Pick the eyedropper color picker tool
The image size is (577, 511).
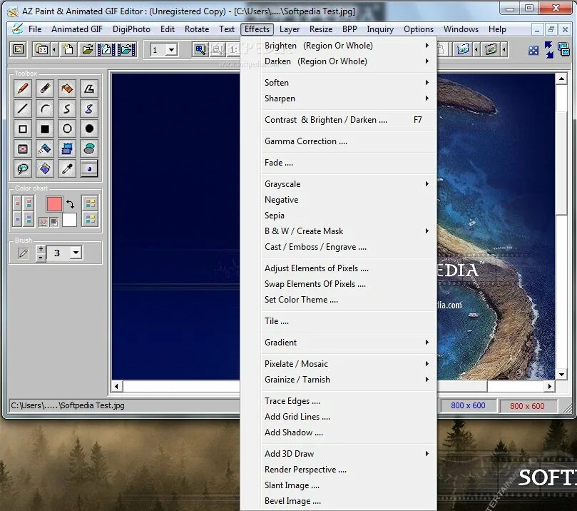tap(66, 168)
